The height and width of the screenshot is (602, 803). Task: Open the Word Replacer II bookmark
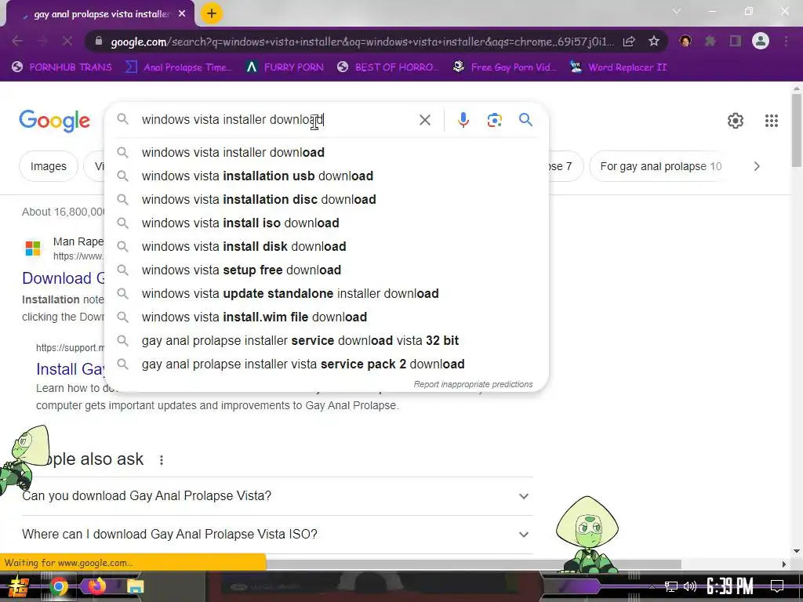[619, 67]
